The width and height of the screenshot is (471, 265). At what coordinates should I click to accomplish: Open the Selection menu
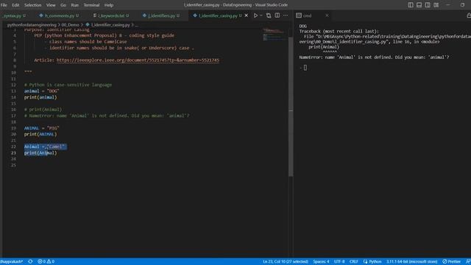point(32,5)
